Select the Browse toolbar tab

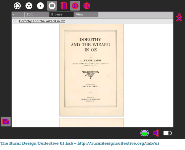61,15
